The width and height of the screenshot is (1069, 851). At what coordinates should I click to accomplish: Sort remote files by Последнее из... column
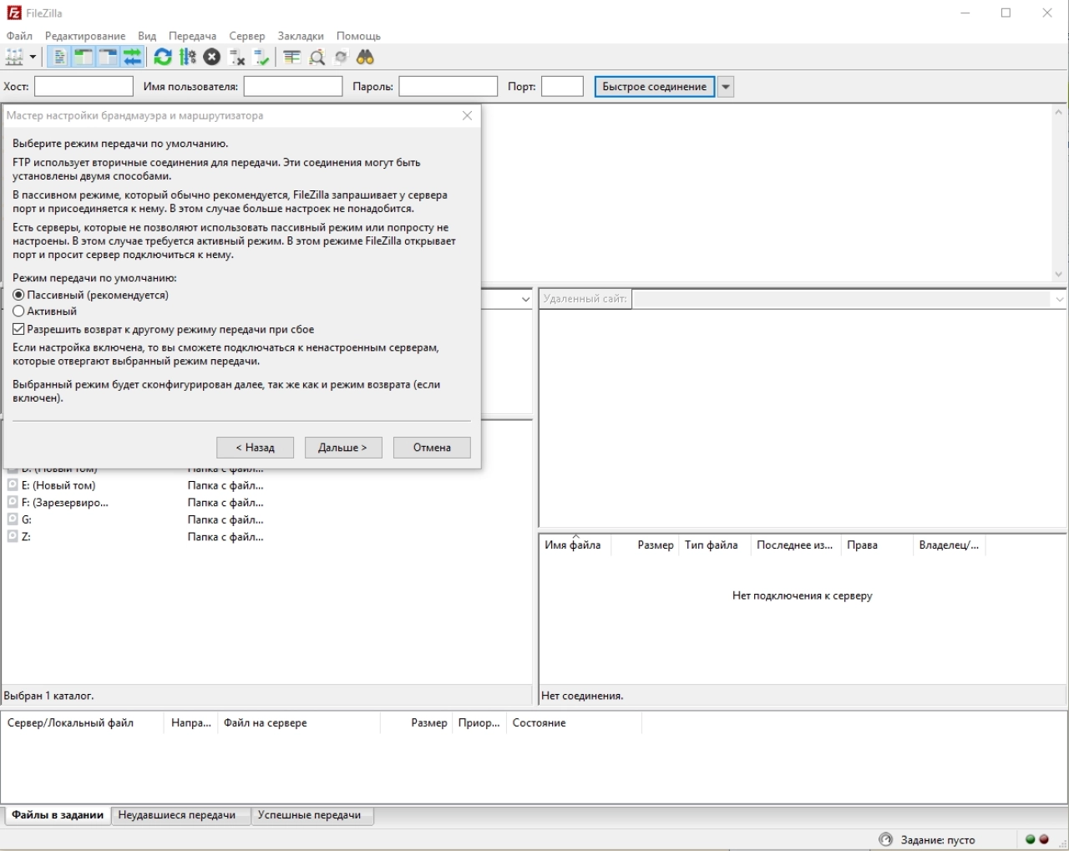click(796, 545)
